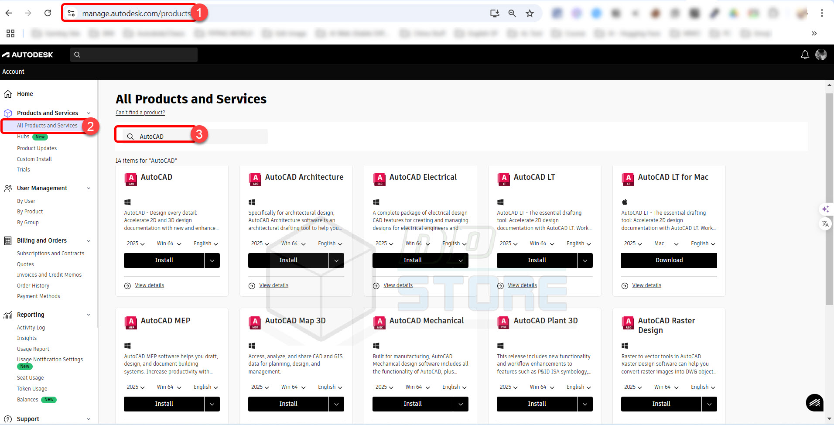The height and width of the screenshot is (425, 834).
Task: Collapse the Billing and Orders section
Action: (x=89, y=240)
